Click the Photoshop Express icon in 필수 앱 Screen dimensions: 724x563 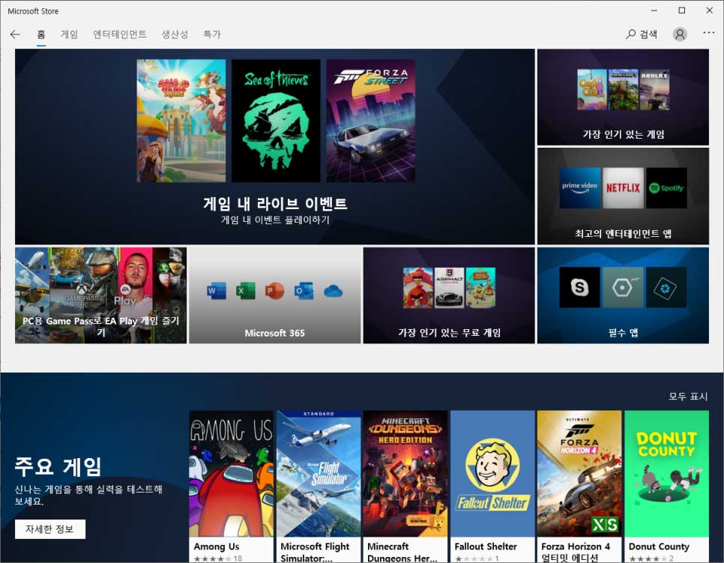click(666, 287)
